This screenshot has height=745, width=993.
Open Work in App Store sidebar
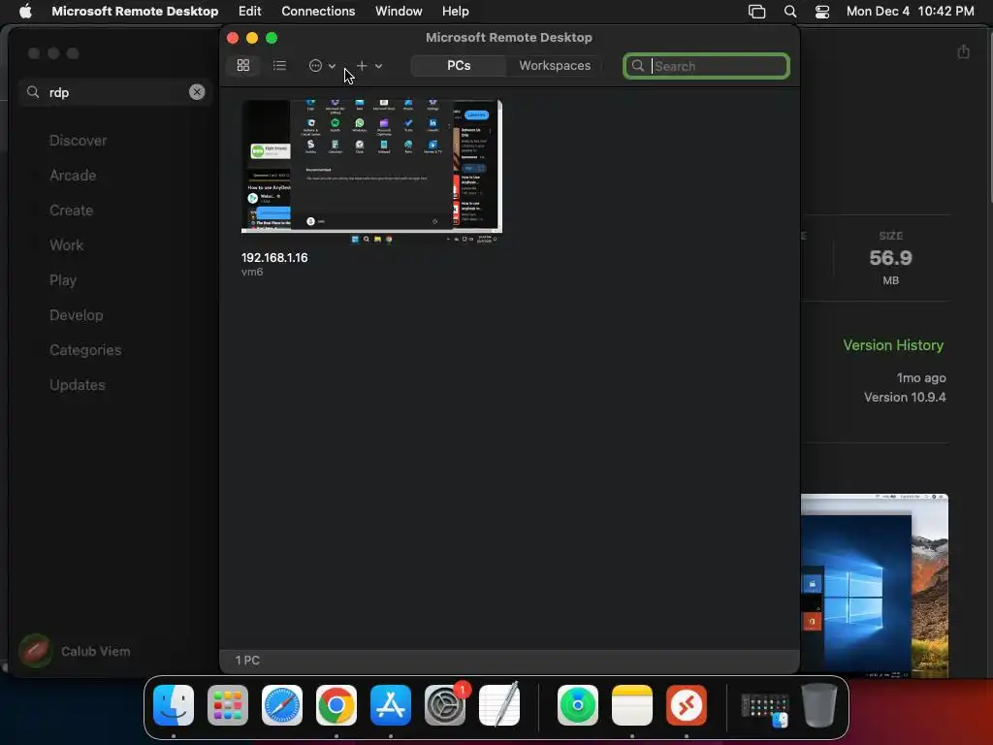[67, 245]
